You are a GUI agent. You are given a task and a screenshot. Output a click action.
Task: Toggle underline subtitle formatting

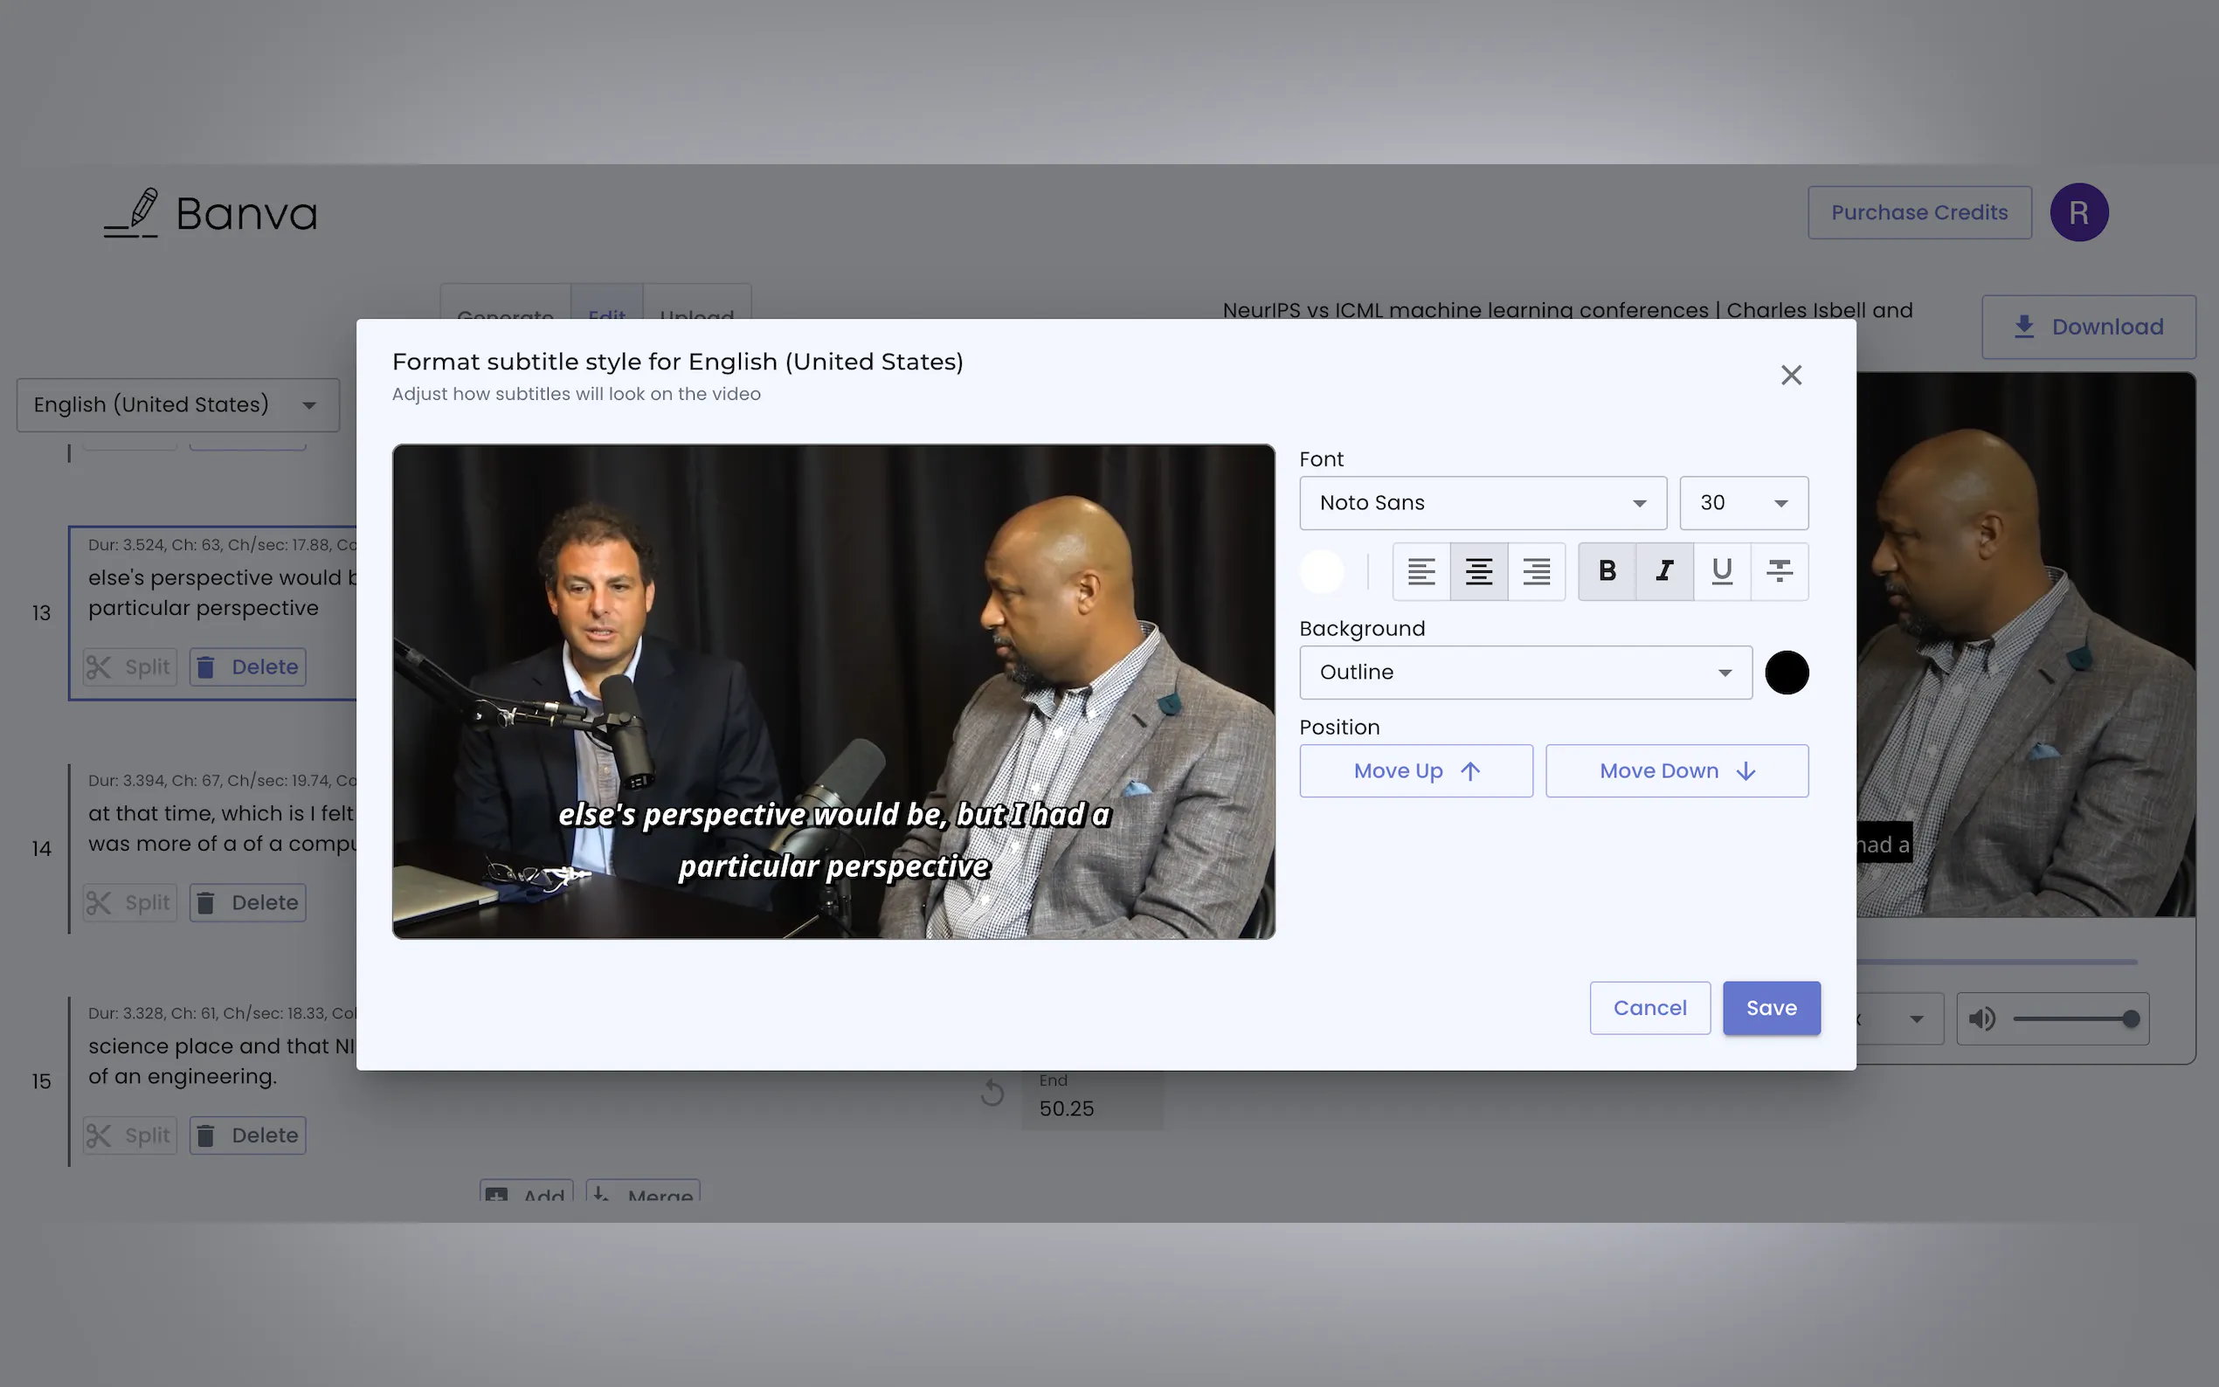click(x=1722, y=571)
